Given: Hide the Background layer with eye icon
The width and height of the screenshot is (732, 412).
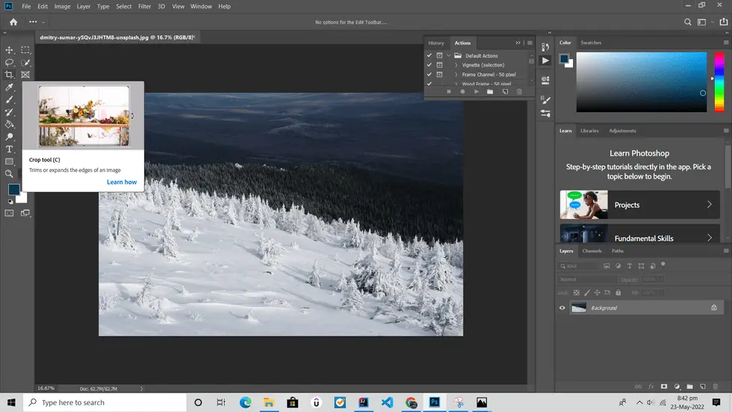Looking at the screenshot, I should point(562,308).
